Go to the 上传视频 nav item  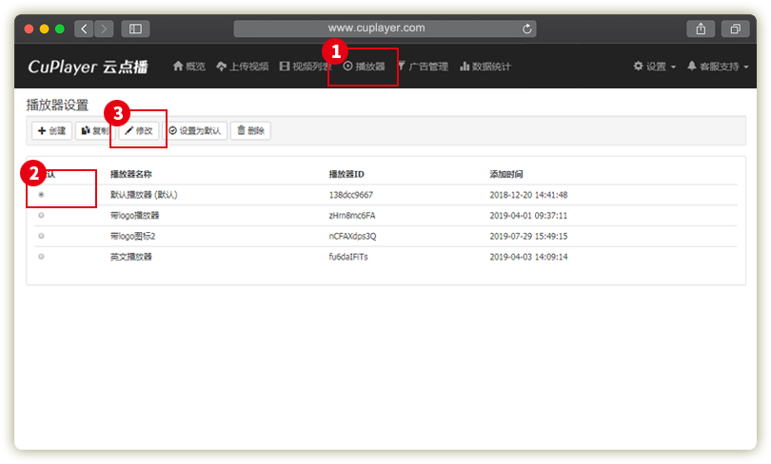[x=242, y=67]
